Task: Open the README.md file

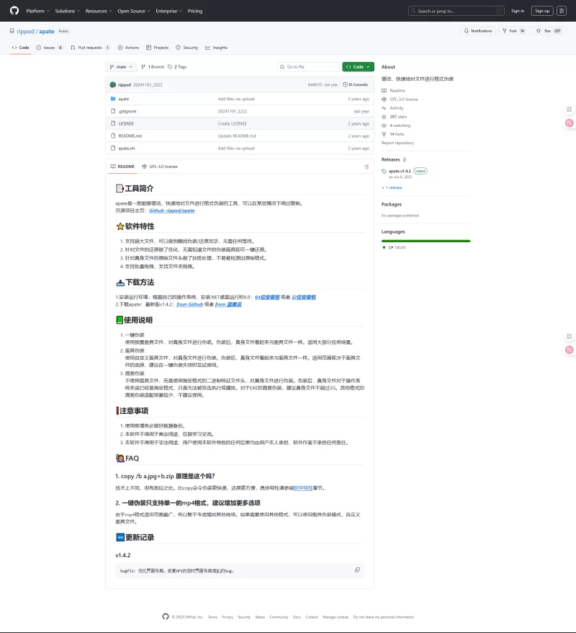Action: coord(130,136)
